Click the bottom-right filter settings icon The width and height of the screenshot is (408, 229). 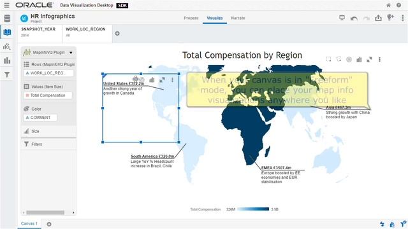pyautogui.click(x=403, y=224)
